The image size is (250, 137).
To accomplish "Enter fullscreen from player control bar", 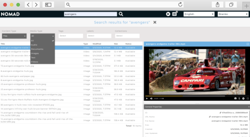I will point(248,99).
